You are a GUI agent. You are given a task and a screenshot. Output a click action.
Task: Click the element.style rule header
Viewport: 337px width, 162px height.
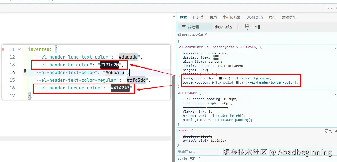click(x=190, y=34)
